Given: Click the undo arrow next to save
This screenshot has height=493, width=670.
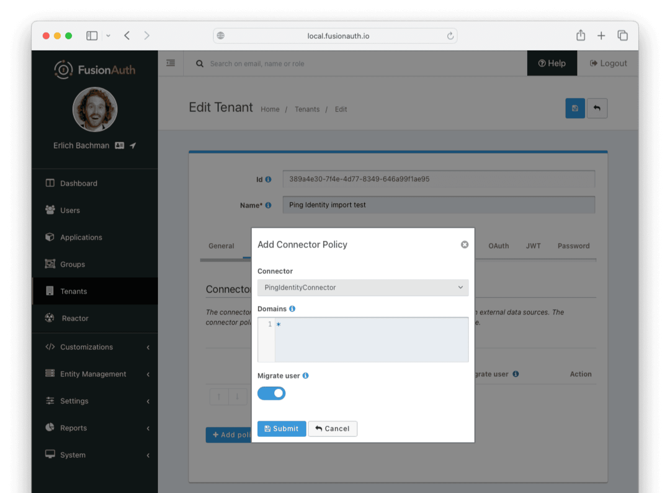Looking at the screenshot, I should pos(597,108).
